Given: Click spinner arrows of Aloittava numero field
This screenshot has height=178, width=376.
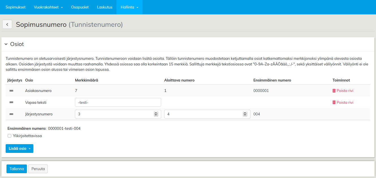Looking at the screenshot, I should [245, 114].
